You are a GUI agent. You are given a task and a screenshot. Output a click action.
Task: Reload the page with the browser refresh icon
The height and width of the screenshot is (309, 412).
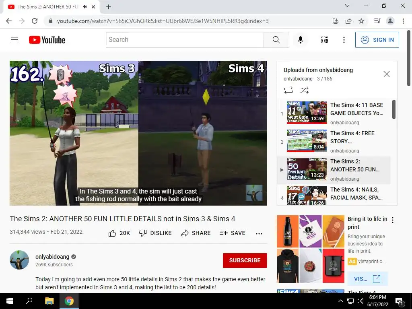coord(35,21)
